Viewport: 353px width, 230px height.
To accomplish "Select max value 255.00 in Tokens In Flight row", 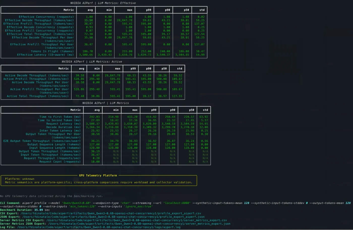I will click(127, 51).
